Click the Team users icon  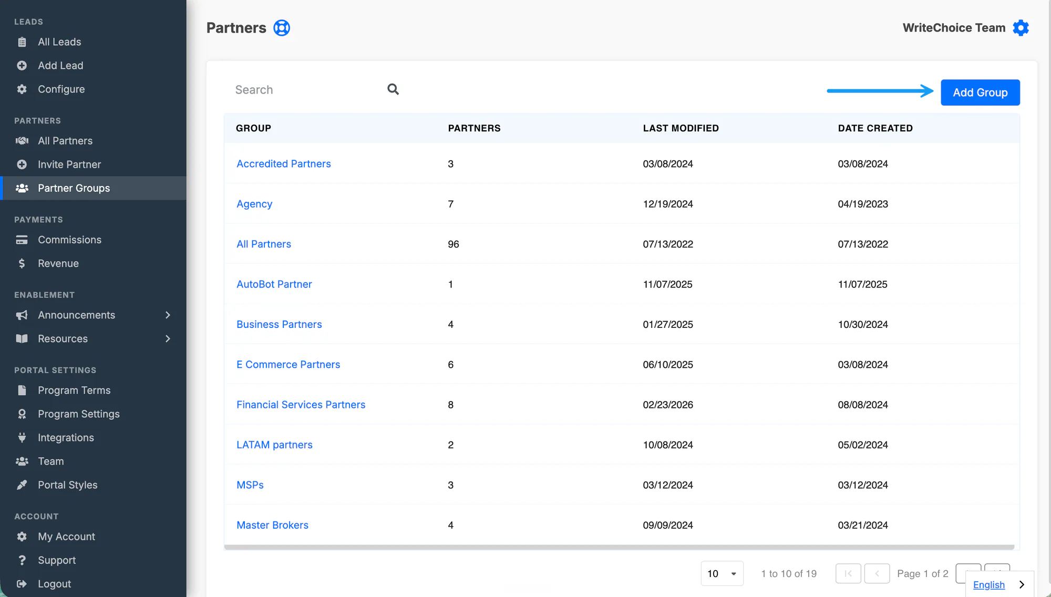tap(22, 461)
